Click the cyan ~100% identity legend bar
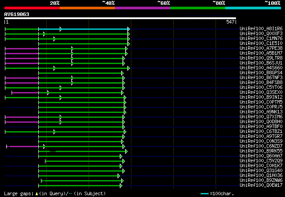 (253, 8)
